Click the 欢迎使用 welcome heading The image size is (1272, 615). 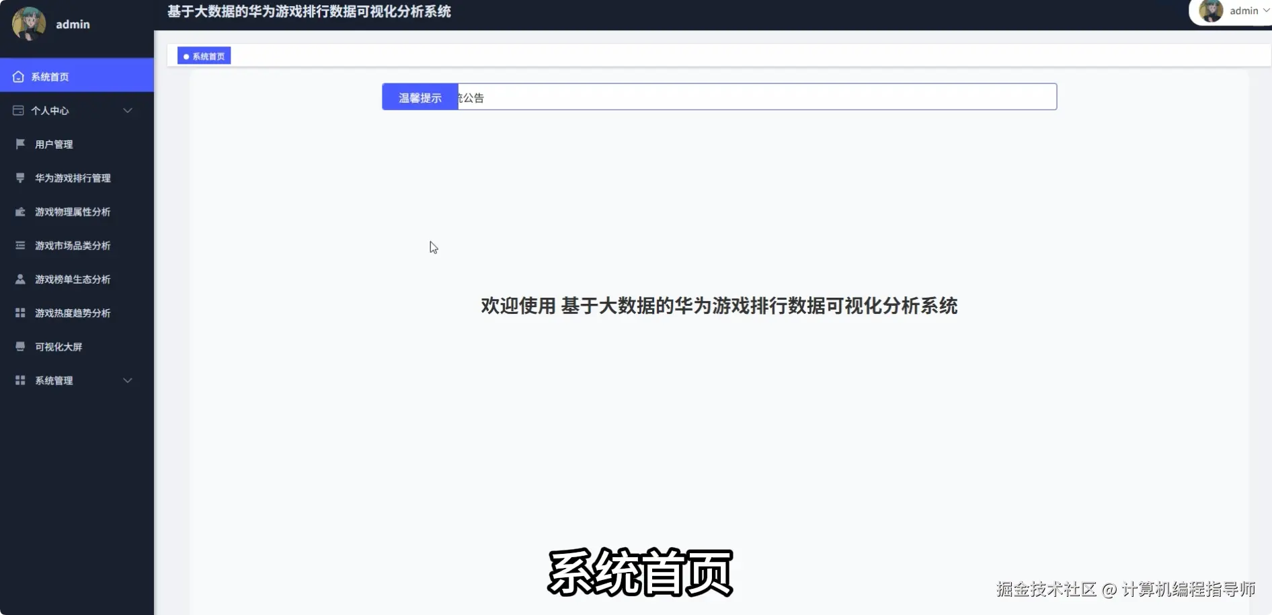point(719,306)
